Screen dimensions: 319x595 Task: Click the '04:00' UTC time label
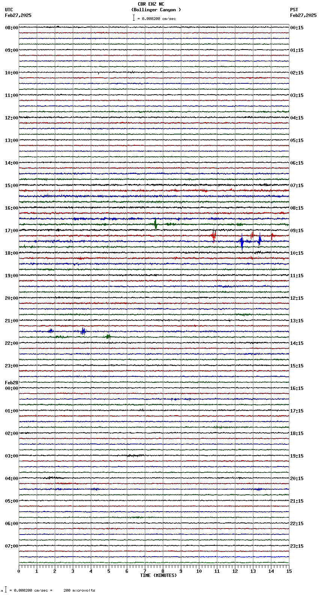pyautogui.click(x=11, y=479)
